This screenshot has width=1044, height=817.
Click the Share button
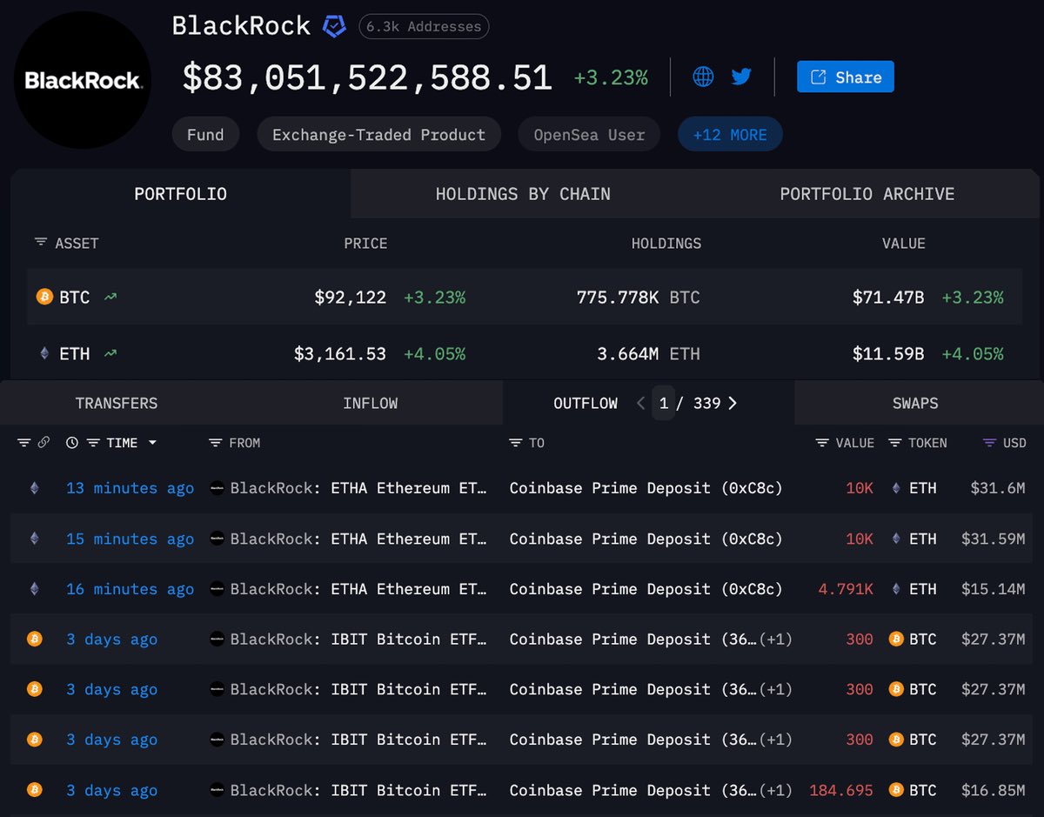845,77
